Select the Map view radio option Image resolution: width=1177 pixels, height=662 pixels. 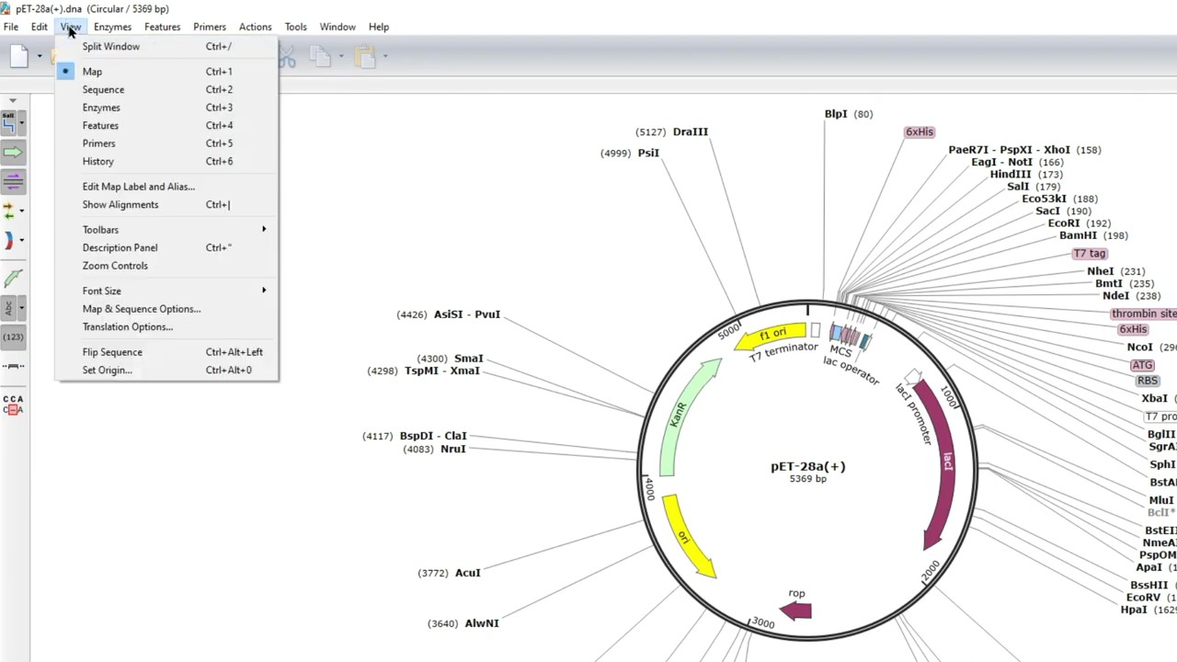pyautogui.click(x=166, y=72)
